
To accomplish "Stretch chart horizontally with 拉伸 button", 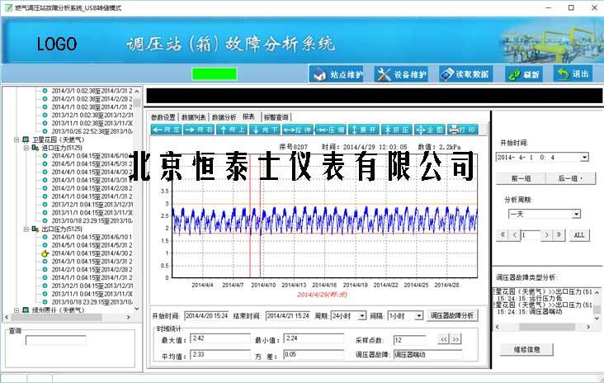I will tap(298, 130).
